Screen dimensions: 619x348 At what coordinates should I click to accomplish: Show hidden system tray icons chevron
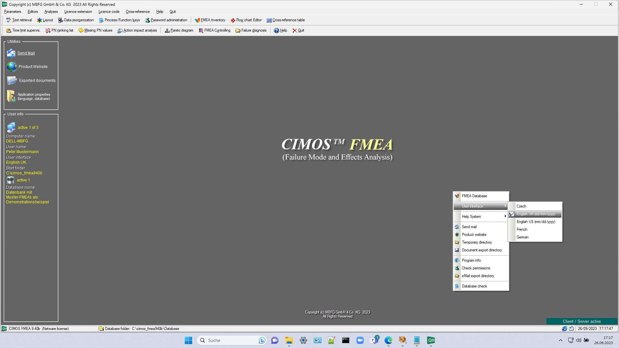pos(560,340)
